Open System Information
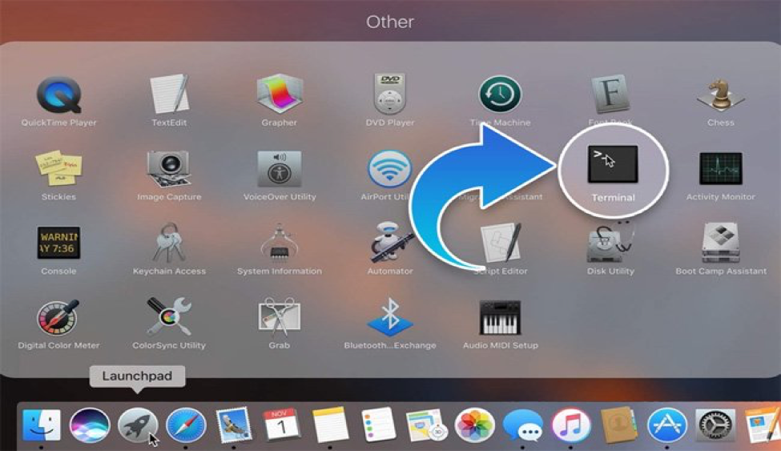781x451 pixels. pyautogui.click(x=280, y=243)
